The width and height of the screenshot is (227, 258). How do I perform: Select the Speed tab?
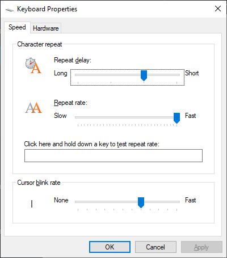[x=17, y=27]
